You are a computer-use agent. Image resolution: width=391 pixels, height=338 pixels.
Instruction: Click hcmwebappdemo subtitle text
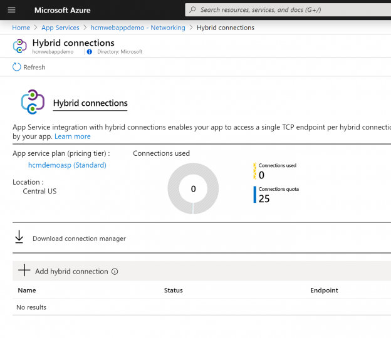tap(53, 52)
